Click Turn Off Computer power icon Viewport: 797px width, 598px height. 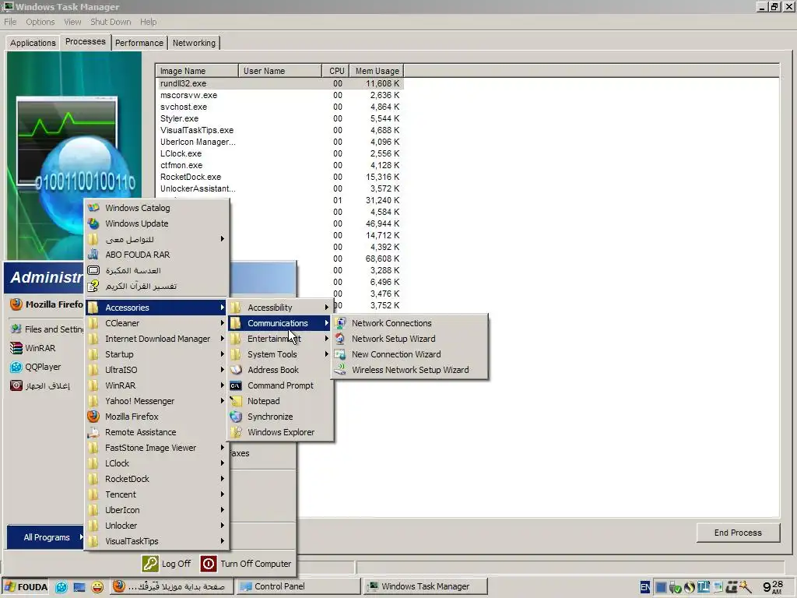[x=209, y=564]
